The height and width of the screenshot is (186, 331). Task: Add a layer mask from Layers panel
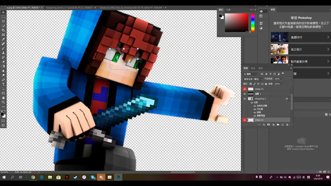click(268, 125)
